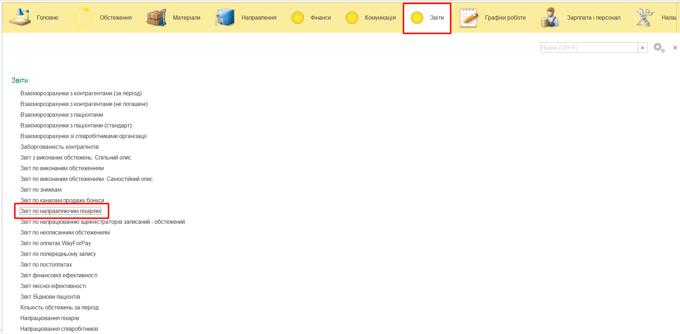Viewport: 680px width, 334px height.
Task: Select the Фінанси coin icon
Action: click(x=297, y=17)
